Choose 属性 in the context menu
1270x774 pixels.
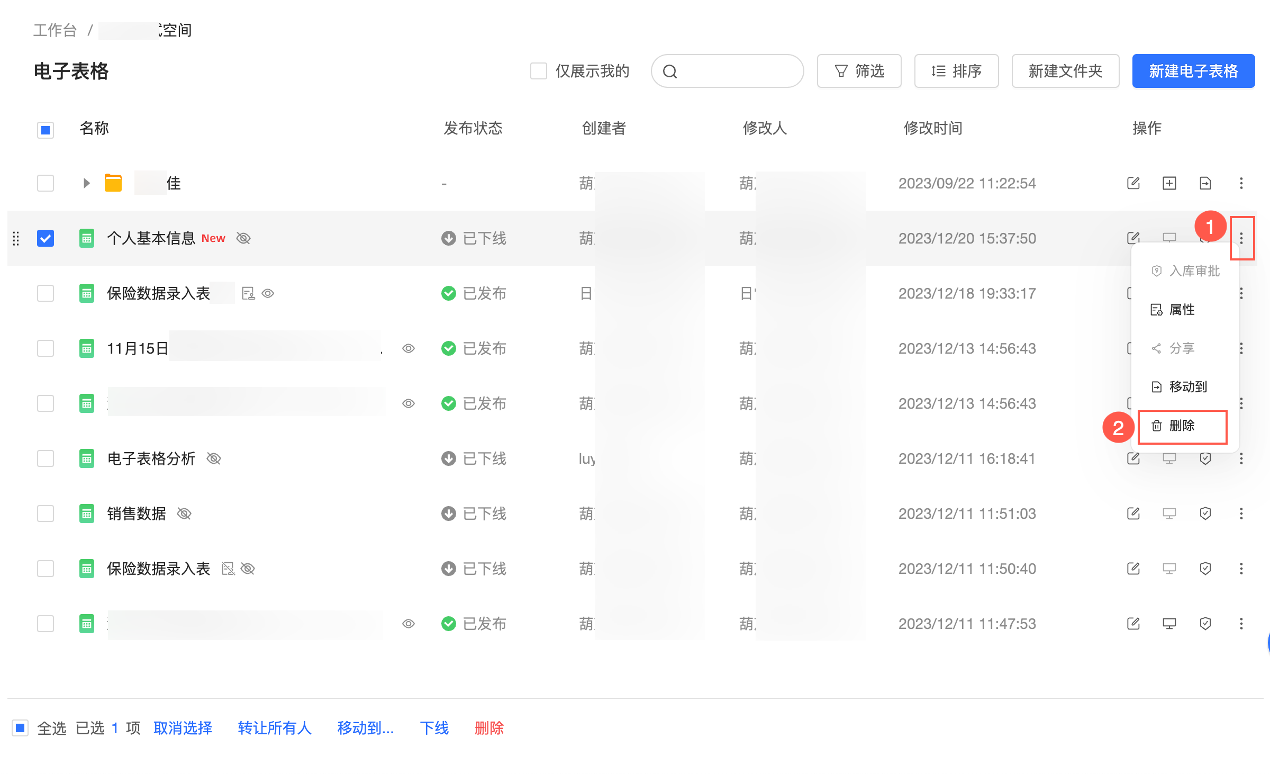tap(1182, 310)
